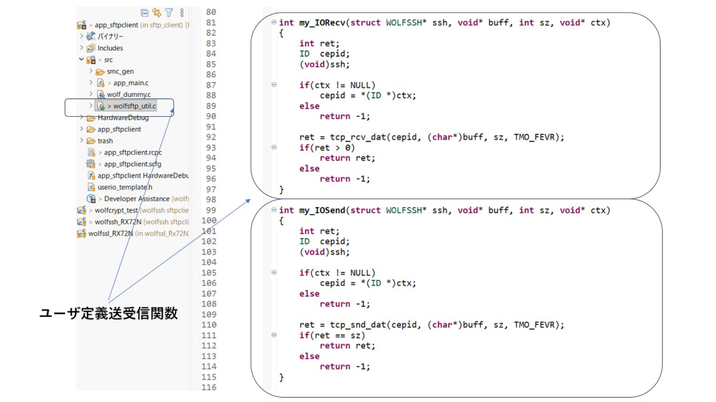Fold the my_IOSend function in editor

pos(274,210)
